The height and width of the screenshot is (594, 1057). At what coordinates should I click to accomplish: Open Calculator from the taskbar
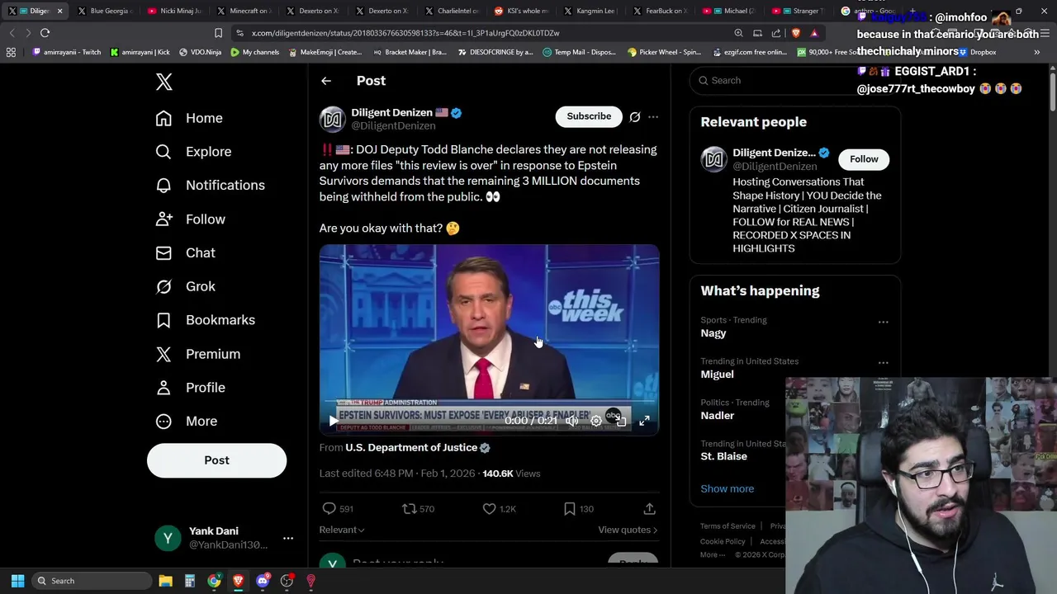[x=190, y=581]
